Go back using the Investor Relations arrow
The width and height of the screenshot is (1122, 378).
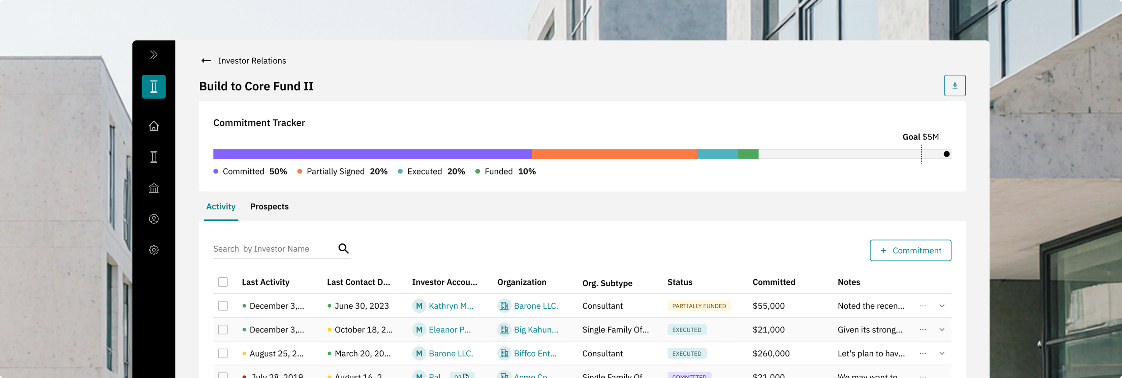pyautogui.click(x=207, y=61)
